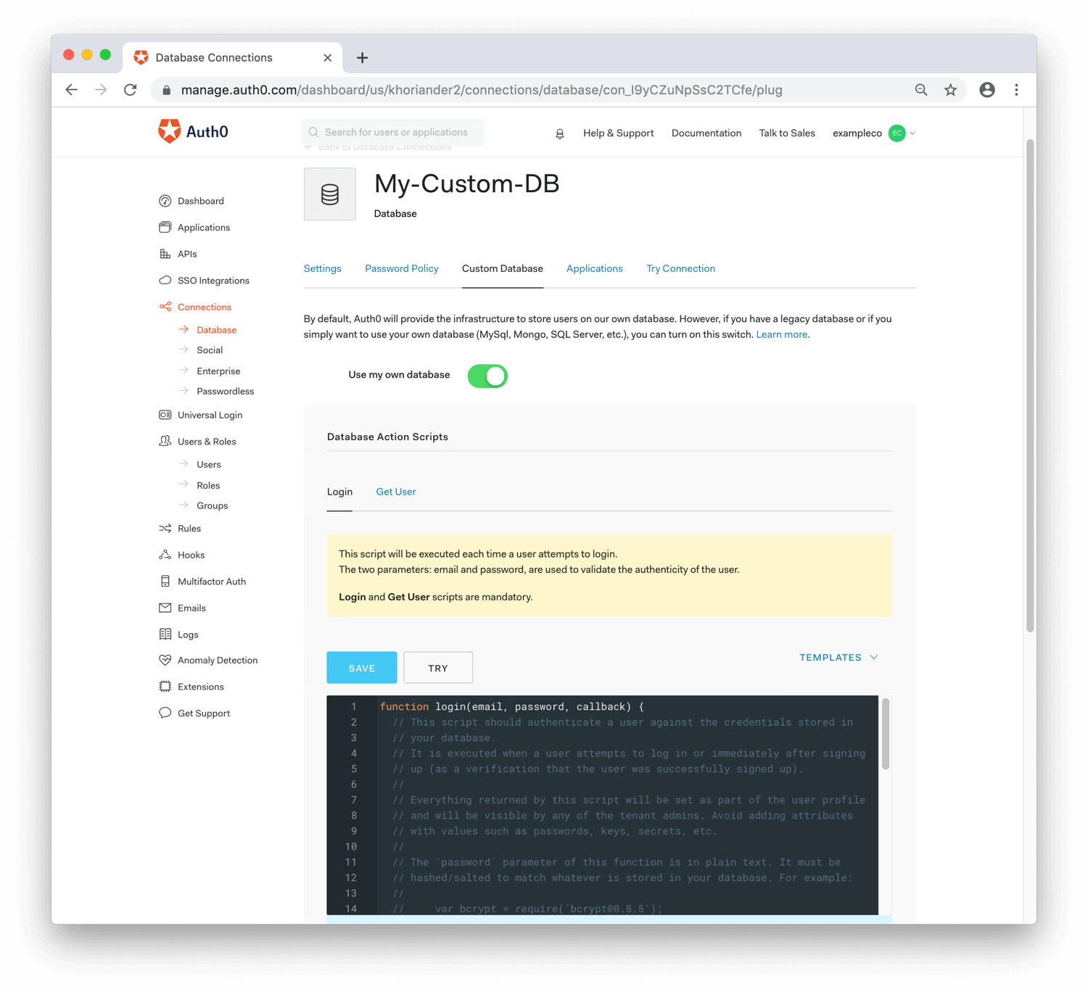Close the Database Connections browser tab
1088x992 pixels.
coord(328,57)
